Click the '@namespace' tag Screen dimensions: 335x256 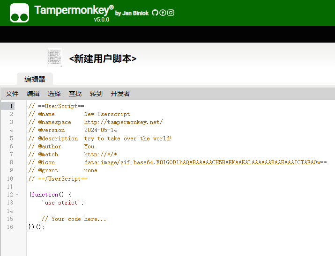point(54,122)
